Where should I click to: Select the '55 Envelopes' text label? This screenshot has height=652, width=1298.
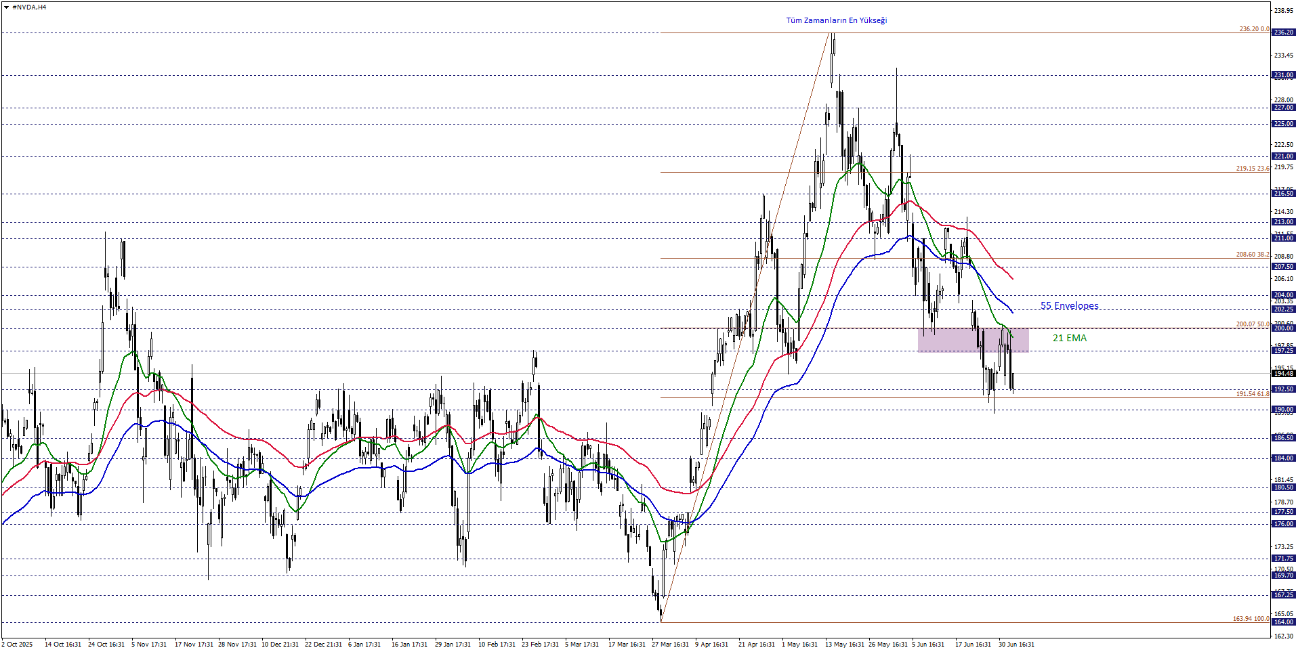pyautogui.click(x=1069, y=306)
